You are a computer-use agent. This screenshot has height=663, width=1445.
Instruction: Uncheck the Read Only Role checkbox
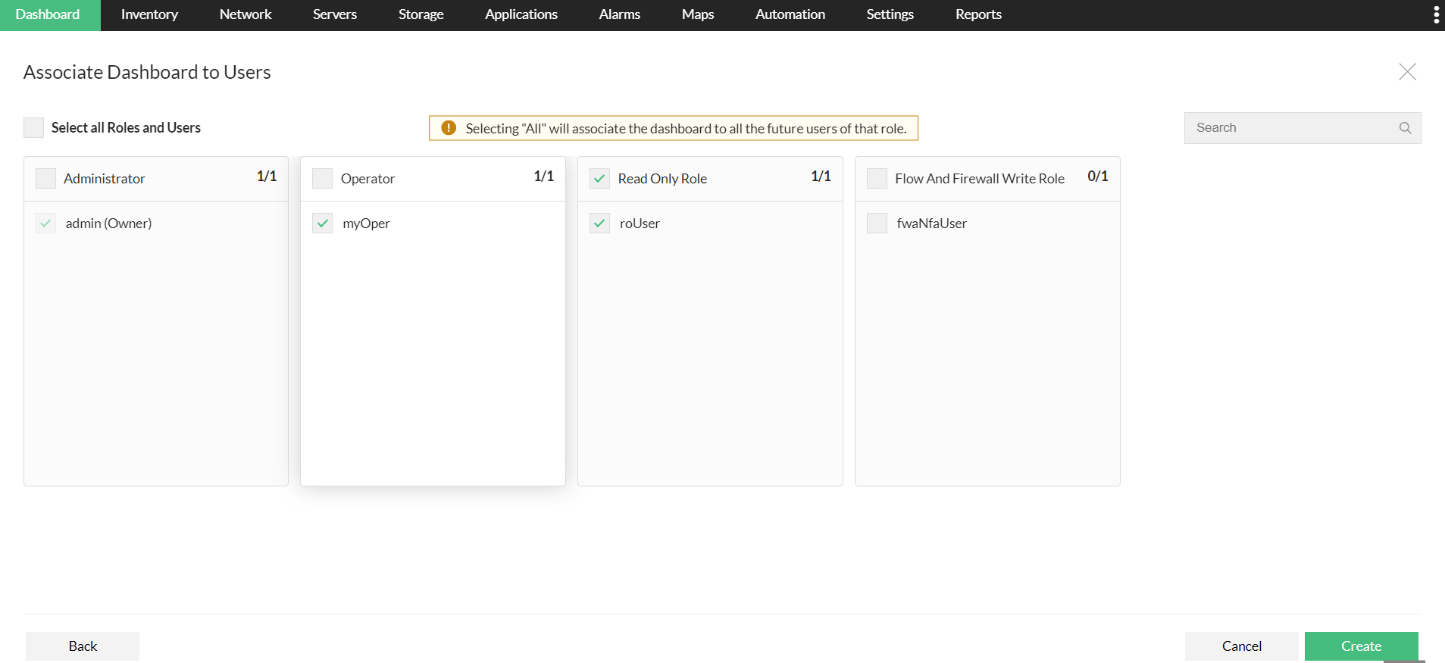[x=600, y=179]
